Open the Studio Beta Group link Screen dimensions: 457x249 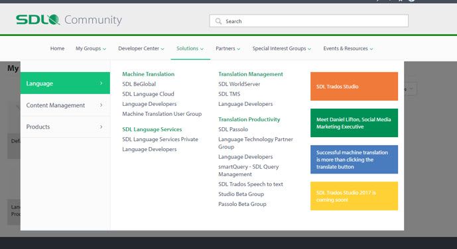[241, 194]
